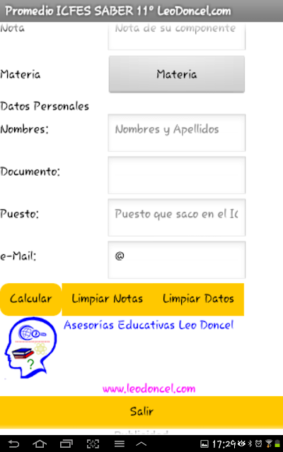Open the three-line menu icon

pos(120,444)
